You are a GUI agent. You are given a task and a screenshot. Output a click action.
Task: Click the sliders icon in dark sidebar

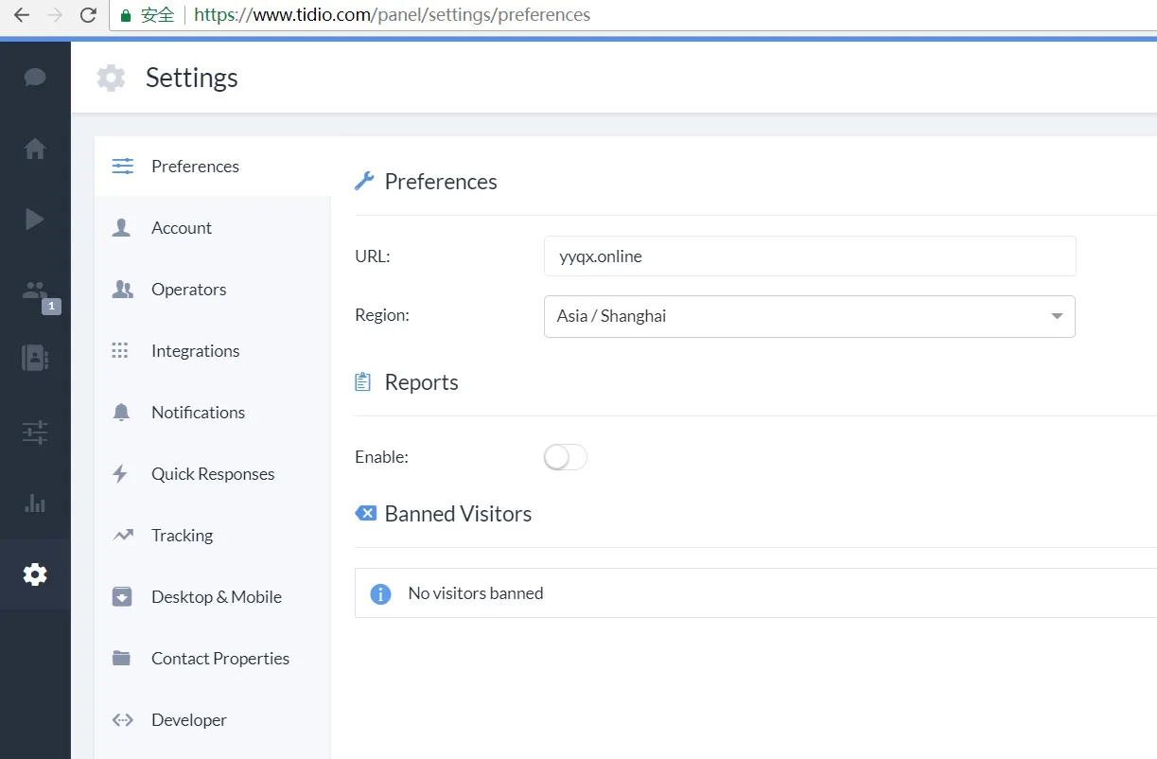click(x=35, y=432)
